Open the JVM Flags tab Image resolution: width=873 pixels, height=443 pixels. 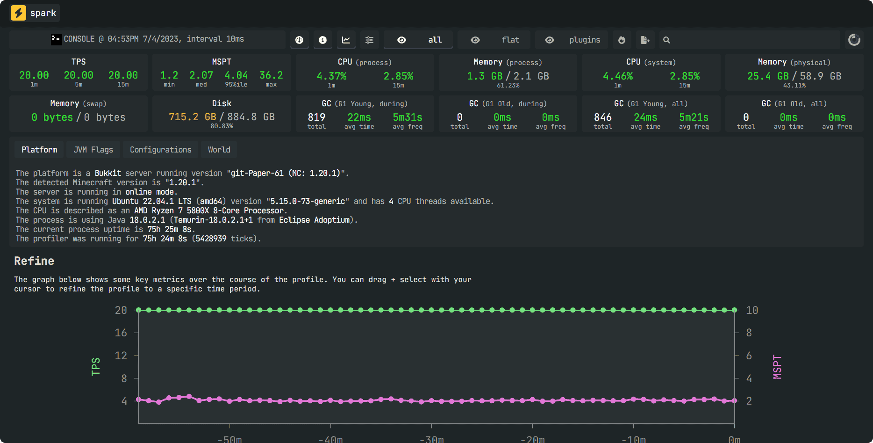tap(93, 150)
